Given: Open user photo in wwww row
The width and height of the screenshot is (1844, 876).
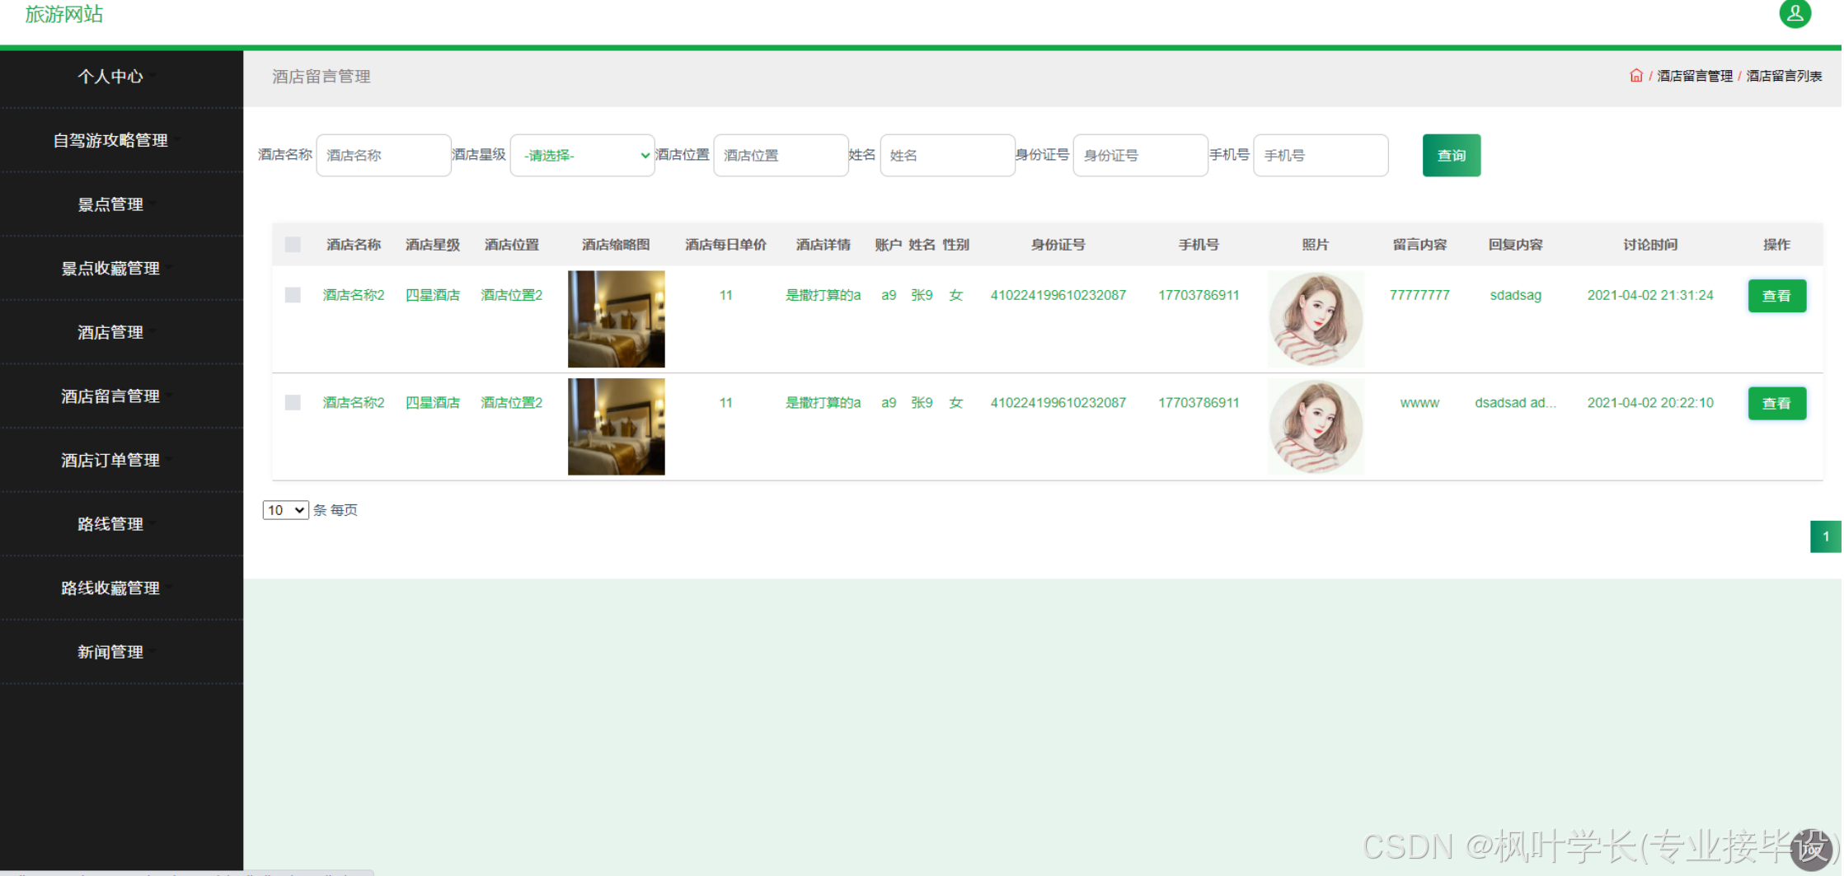Looking at the screenshot, I should 1316,426.
